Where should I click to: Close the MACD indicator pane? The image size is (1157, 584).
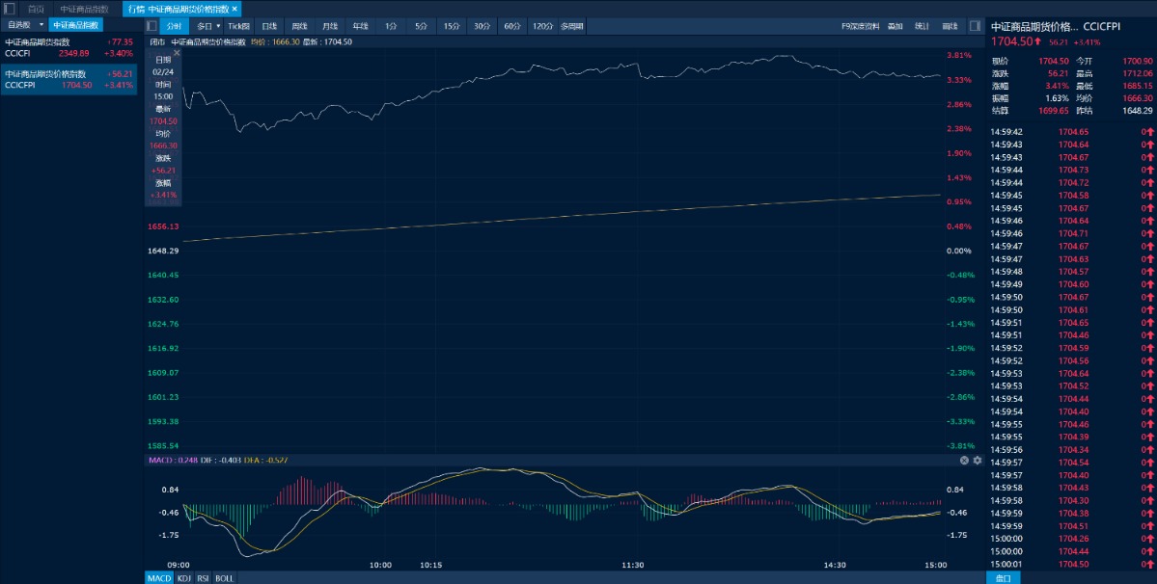964,461
